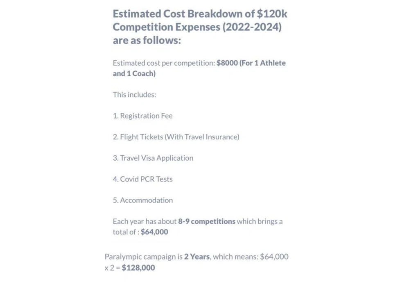The height and width of the screenshot is (282, 393).
Task: Click the "Estimated cost per competition:" text
Action: click(164, 63)
